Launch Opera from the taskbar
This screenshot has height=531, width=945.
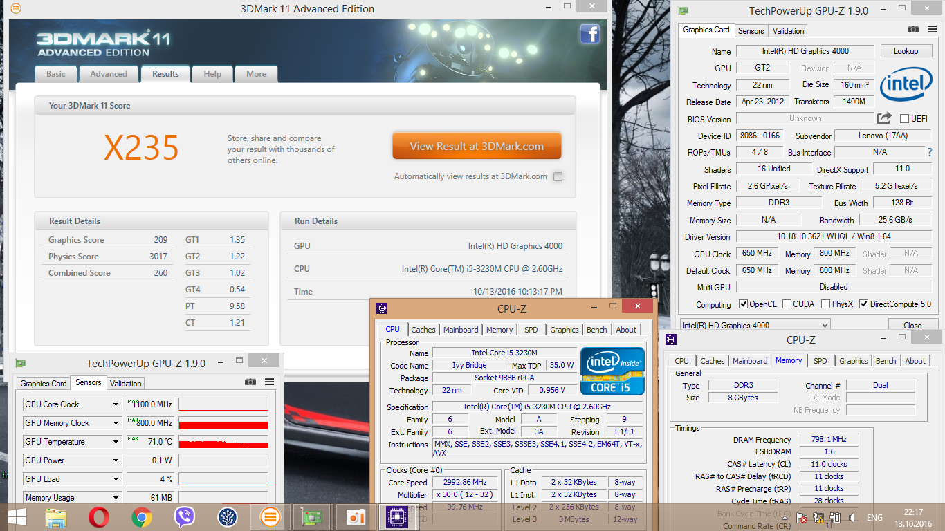pos(99,517)
